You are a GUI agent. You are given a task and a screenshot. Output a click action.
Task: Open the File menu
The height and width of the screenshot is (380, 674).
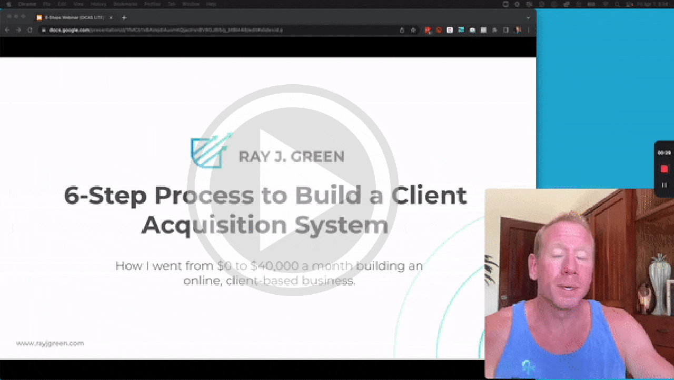pyautogui.click(x=46, y=4)
